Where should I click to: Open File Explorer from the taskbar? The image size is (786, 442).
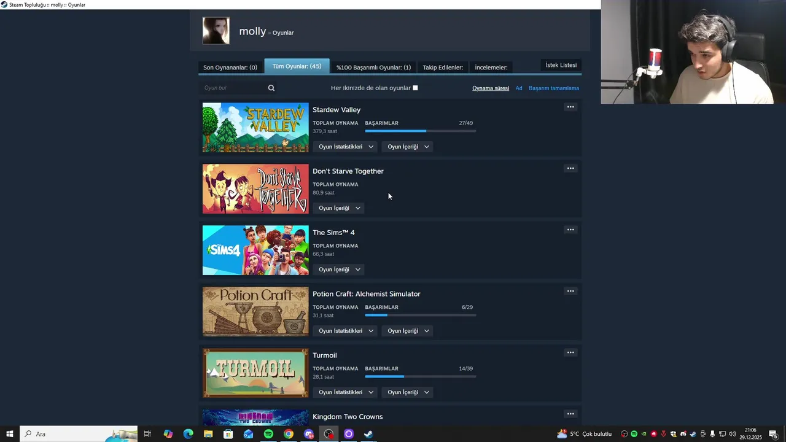pyautogui.click(x=208, y=434)
